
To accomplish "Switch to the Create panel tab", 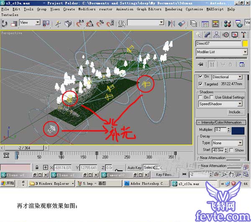I will pos(199,35).
